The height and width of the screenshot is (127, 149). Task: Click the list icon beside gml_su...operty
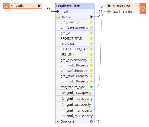pyautogui.click(x=63, y=104)
